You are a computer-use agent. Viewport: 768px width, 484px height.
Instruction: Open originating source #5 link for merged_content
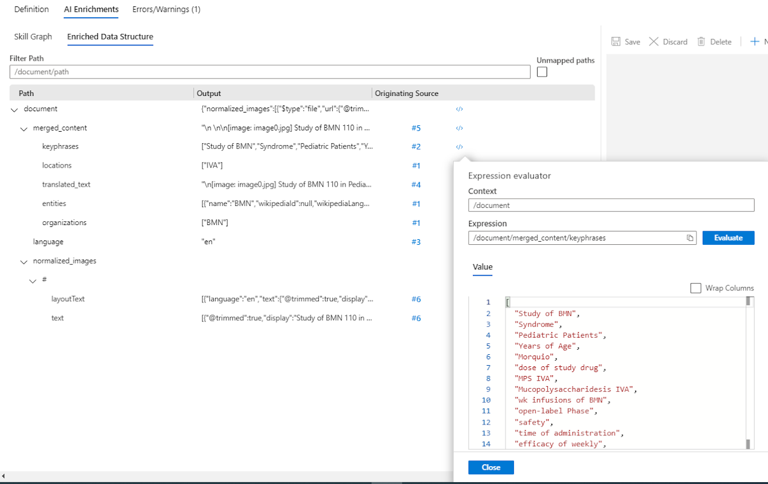tap(416, 129)
